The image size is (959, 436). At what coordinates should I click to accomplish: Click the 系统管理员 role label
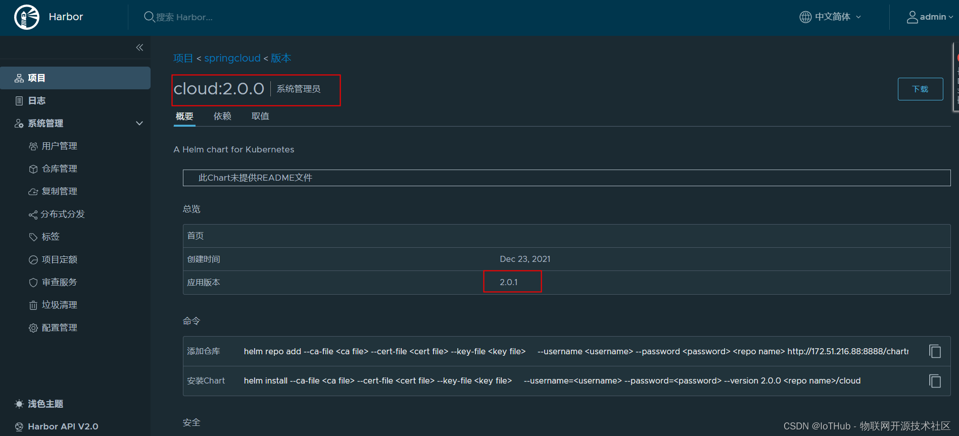click(x=299, y=89)
